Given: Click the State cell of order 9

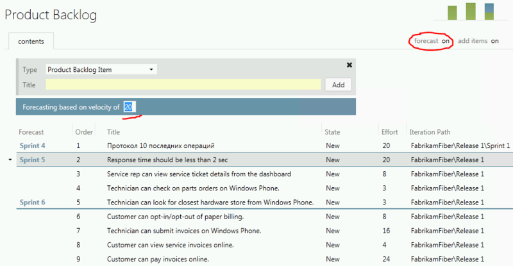Looking at the screenshot, I should coord(333,259).
